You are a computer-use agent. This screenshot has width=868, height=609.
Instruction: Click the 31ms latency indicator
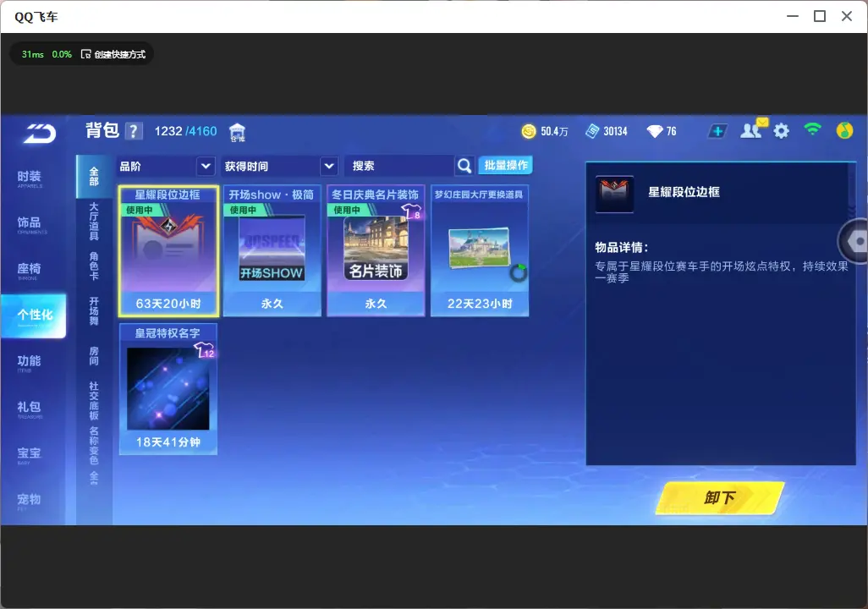click(x=33, y=54)
